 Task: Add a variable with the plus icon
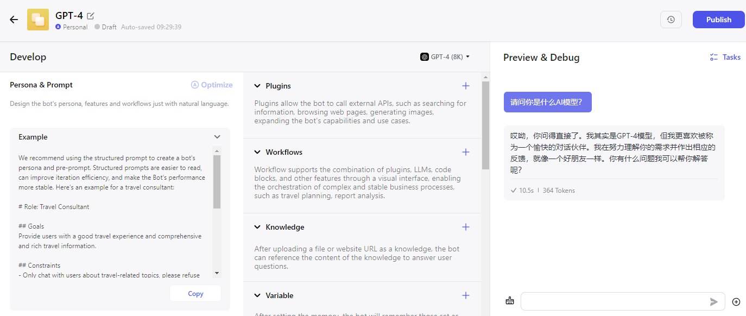(465, 295)
